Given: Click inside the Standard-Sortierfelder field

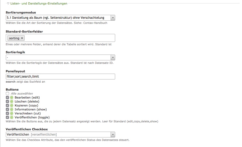Looking at the screenshot, I should [60, 38].
